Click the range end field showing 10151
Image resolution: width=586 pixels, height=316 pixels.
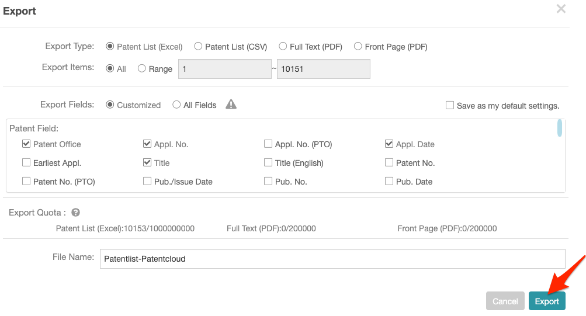click(x=324, y=69)
